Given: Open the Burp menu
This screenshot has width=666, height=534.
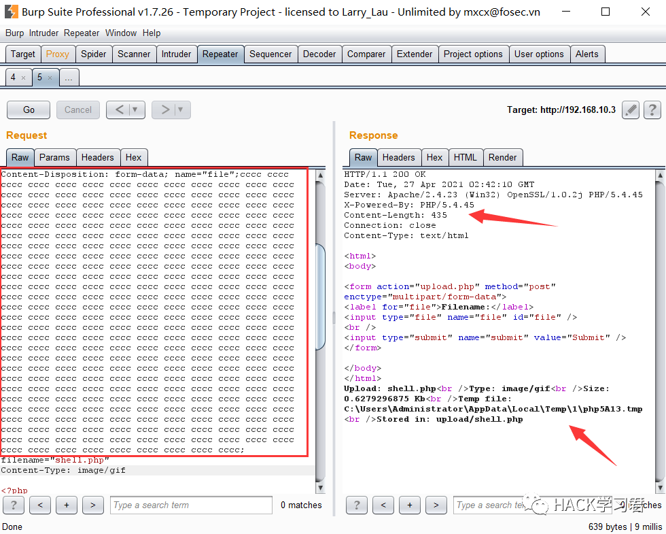Looking at the screenshot, I should [14, 33].
